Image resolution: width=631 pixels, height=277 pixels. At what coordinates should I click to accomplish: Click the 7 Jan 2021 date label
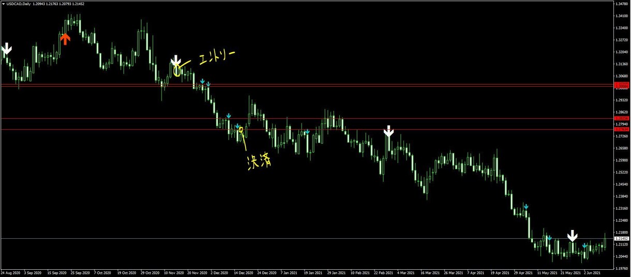pos(289,273)
